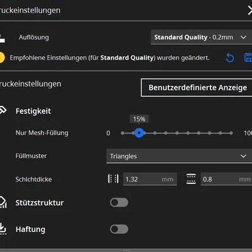
Task: Click the Haftung adhesion icon
Action: (3, 229)
